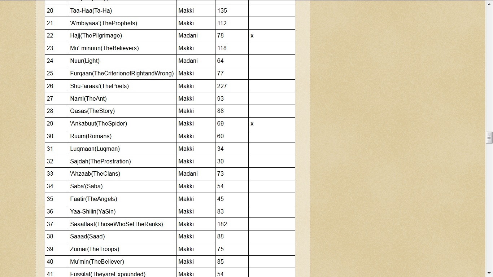The width and height of the screenshot is (493, 277).
Task: Click verse count 85 in Mu'min row
Action: click(x=221, y=261)
